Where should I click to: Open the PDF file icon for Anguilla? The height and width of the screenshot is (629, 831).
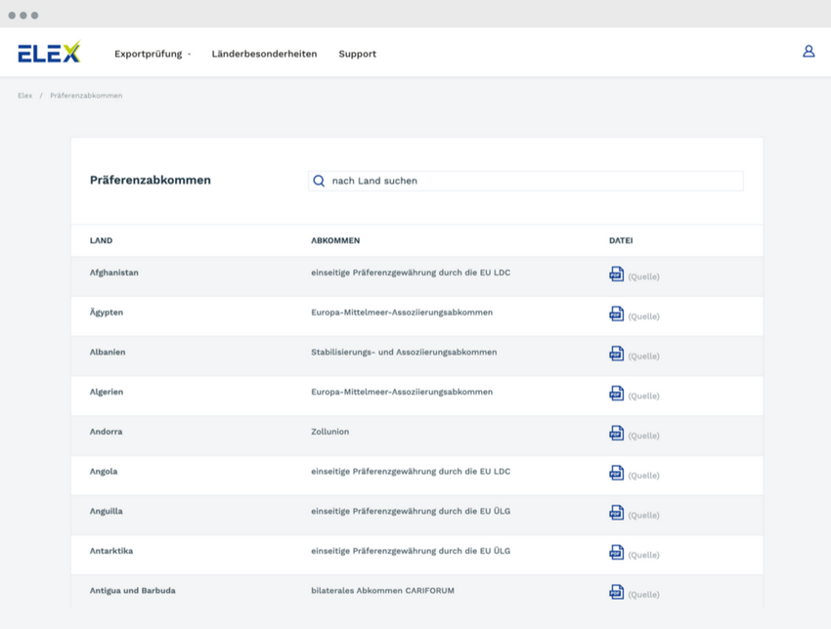pyautogui.click(x=616, y=513)
